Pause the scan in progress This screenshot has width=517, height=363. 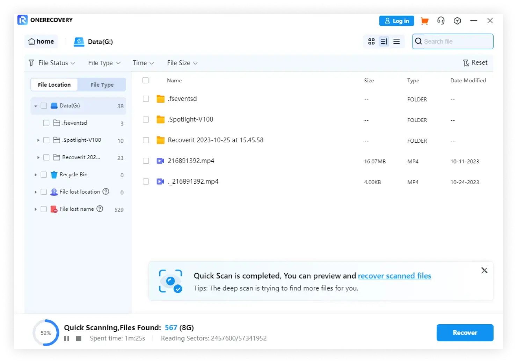coord(67,338)
